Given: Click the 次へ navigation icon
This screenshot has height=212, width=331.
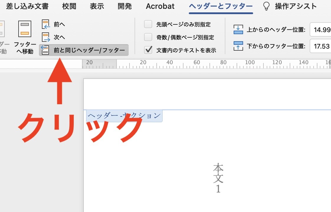Looking at the screenshot, I should click(46, 37).
